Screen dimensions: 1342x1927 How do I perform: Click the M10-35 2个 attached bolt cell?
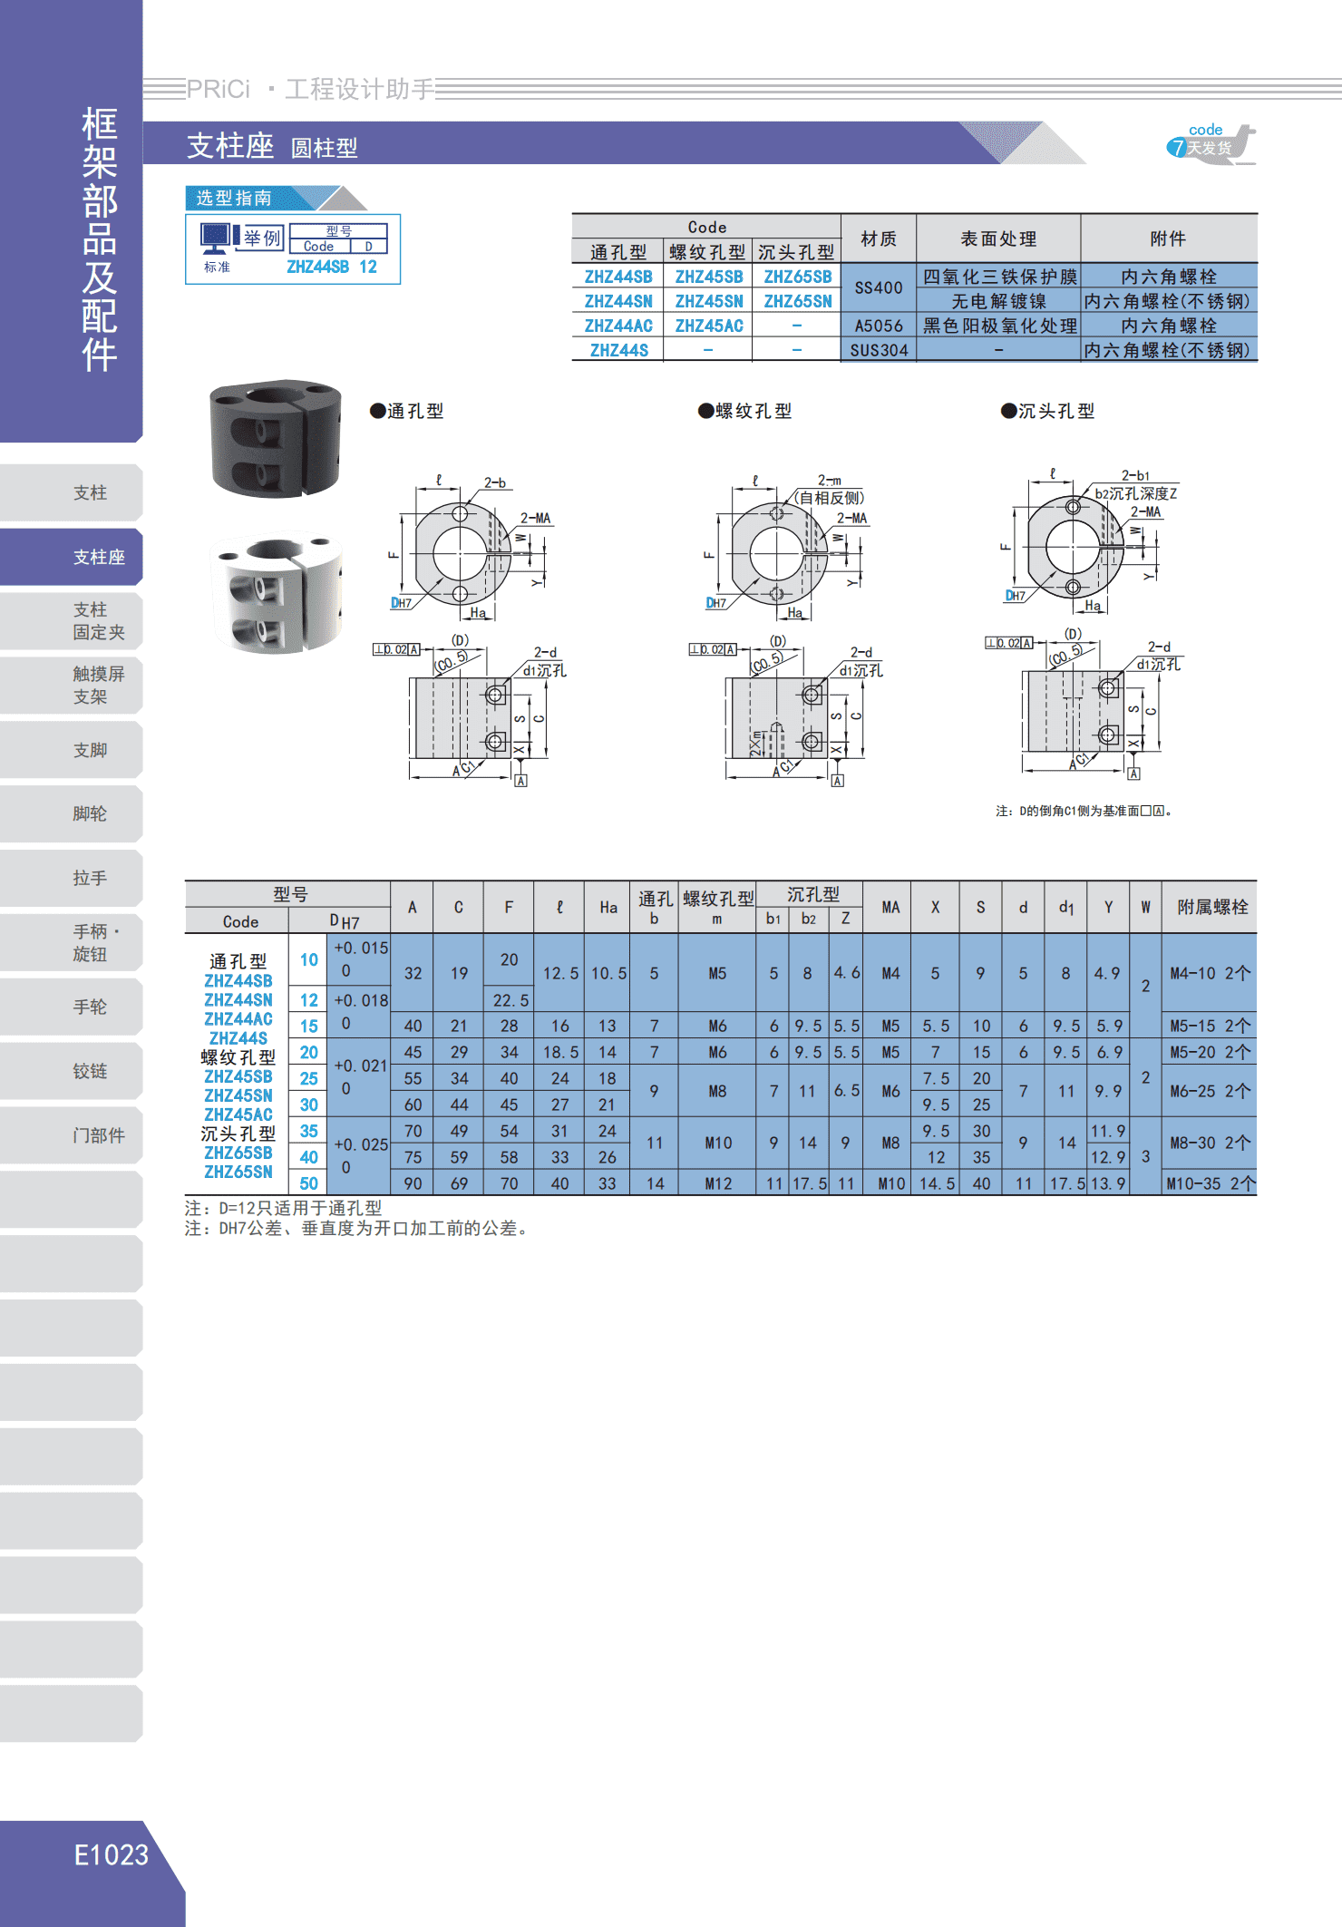tap(1210, 1183)
